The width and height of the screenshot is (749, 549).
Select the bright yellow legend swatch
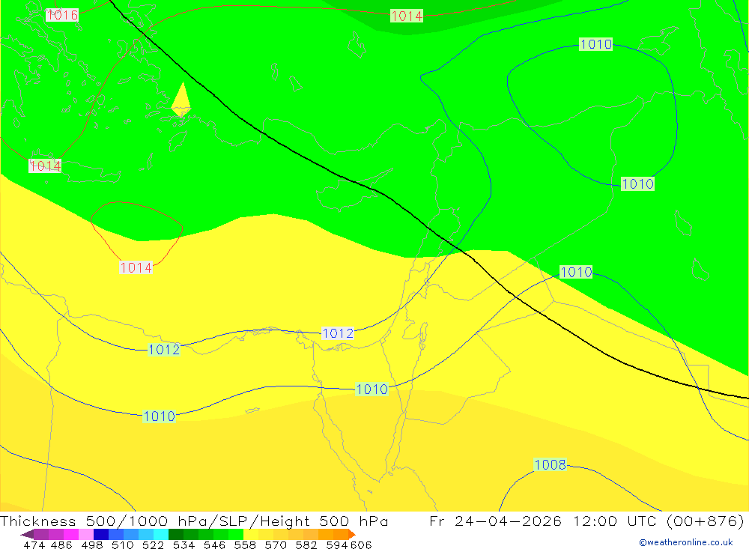tap(251, 534)
